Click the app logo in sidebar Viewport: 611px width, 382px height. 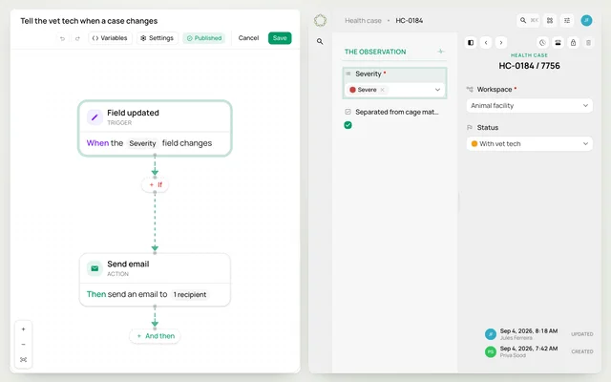tap(320, 20)
